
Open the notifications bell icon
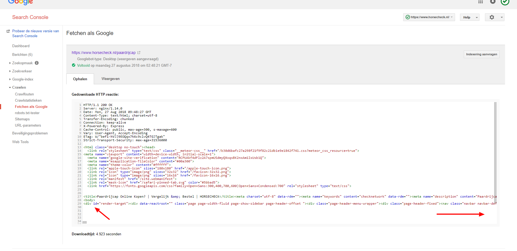point(493,2)
